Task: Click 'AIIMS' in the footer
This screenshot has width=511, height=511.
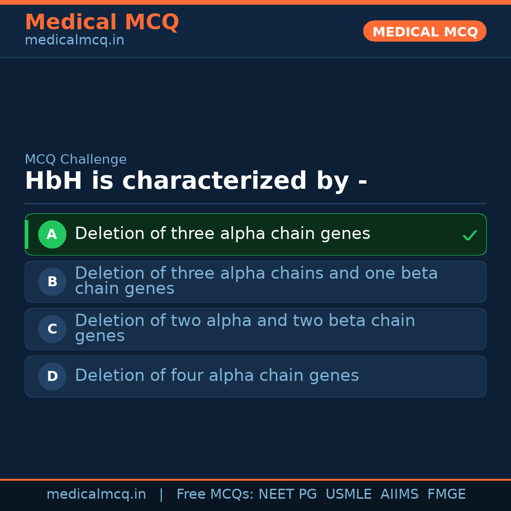Action: 399,494
